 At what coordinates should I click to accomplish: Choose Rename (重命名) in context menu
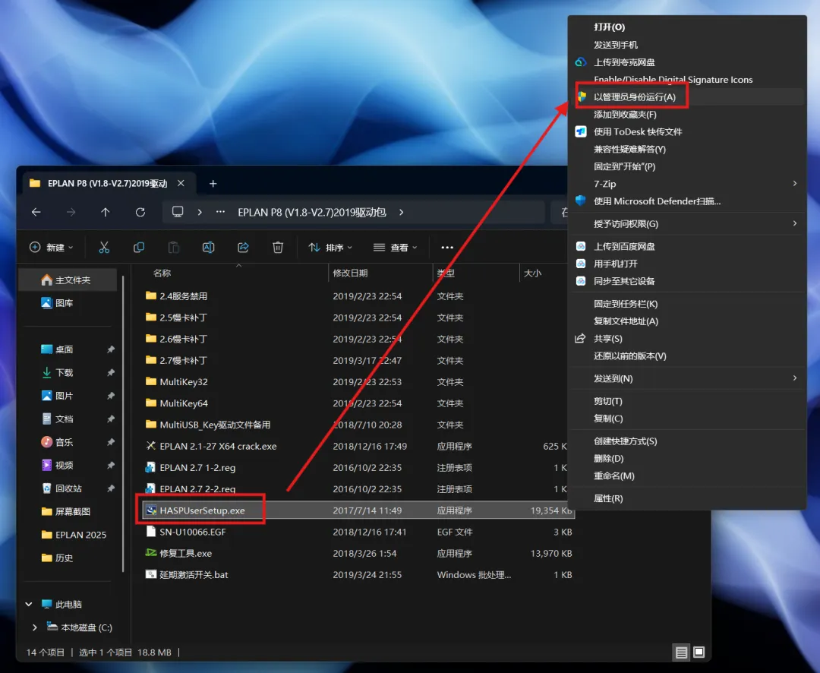pos(686,476)
